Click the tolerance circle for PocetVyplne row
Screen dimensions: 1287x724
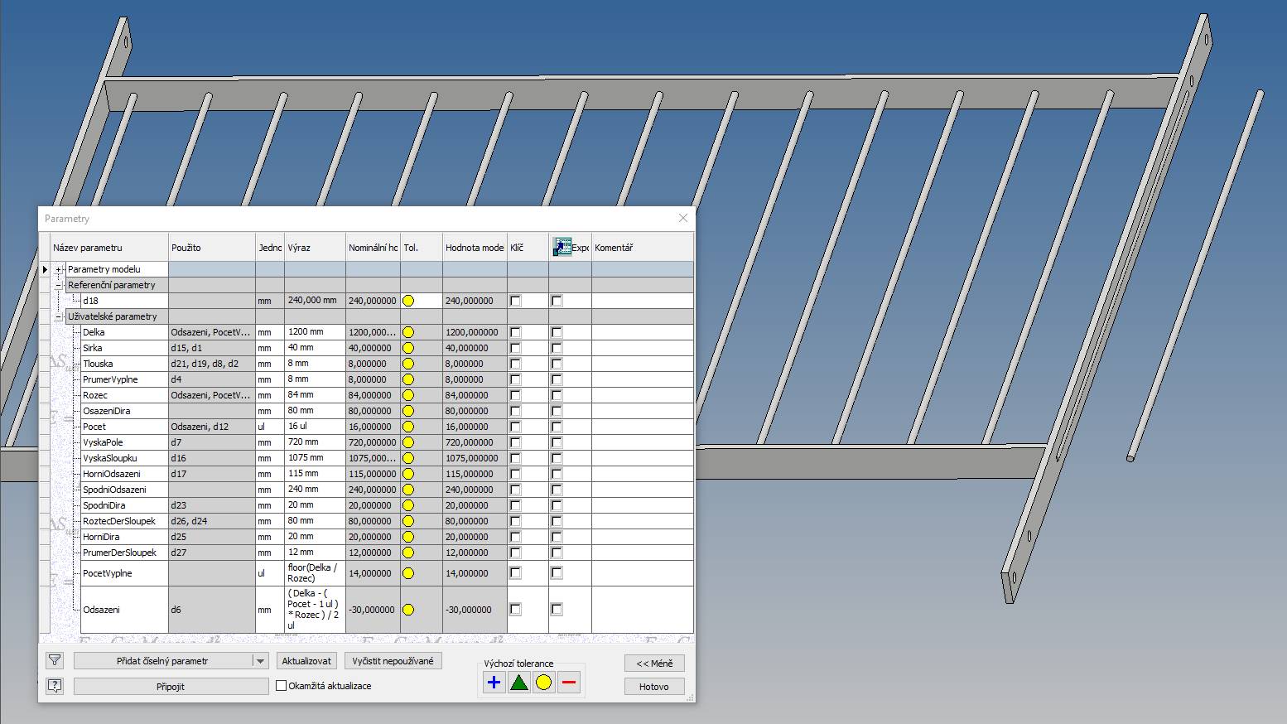tap(407, 573)
